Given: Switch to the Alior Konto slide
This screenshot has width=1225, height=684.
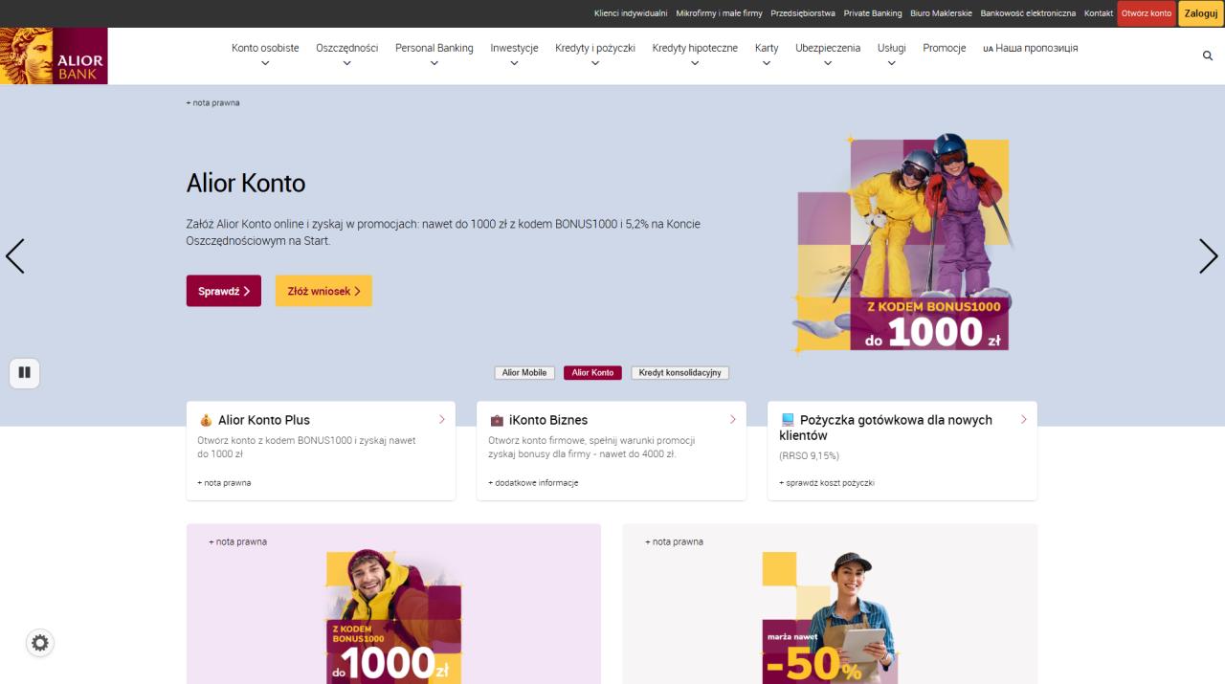Looking at the screenshot, I should (592, 373).
